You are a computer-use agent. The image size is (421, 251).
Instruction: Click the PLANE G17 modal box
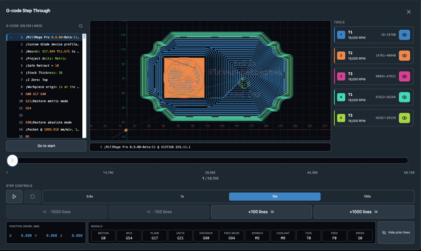[155, 236]
